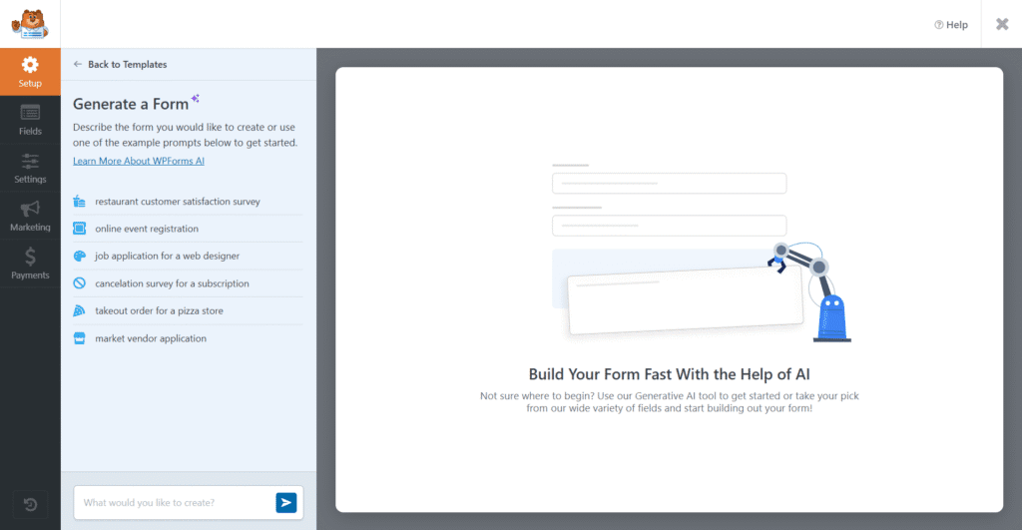The height and width of the screenshot is (530, 1022).
Task: Open the Marketing megaphone panel
Action: point(30,216)
